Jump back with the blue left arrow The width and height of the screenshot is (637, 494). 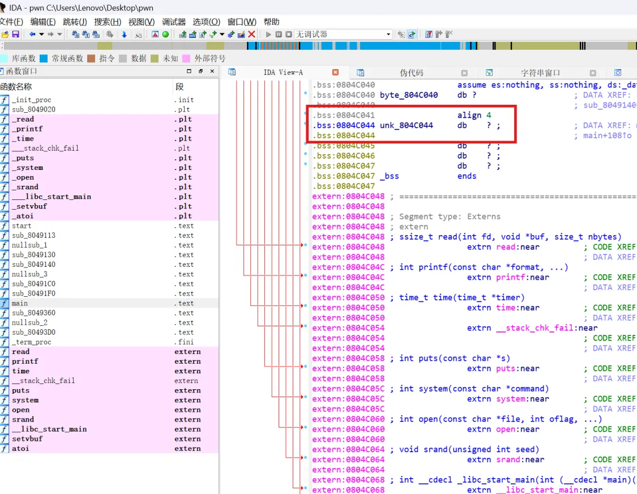pyautogui.click(x=32, y=35)
